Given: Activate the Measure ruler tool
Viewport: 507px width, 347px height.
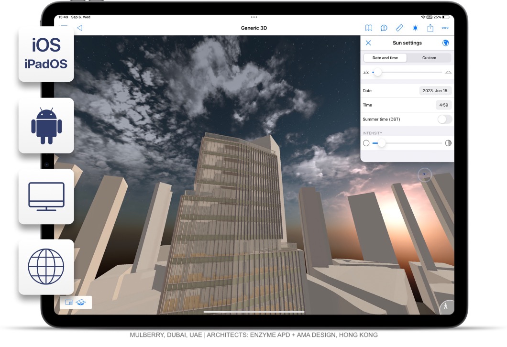Looking at the screenshot, I should [x=400, y=28].
